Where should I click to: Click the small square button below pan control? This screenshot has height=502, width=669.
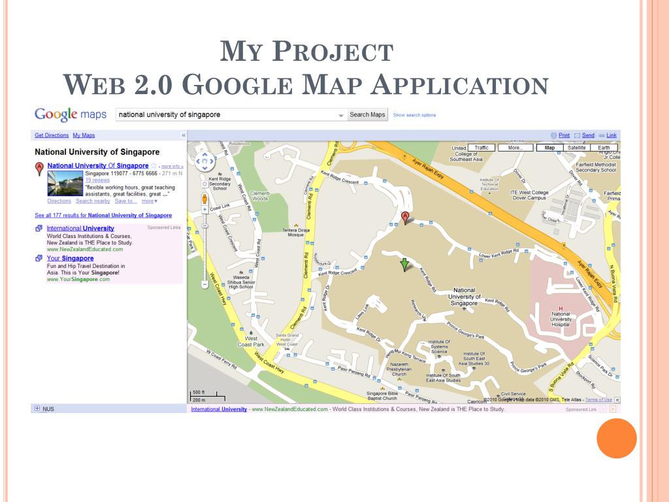[204, 184]
